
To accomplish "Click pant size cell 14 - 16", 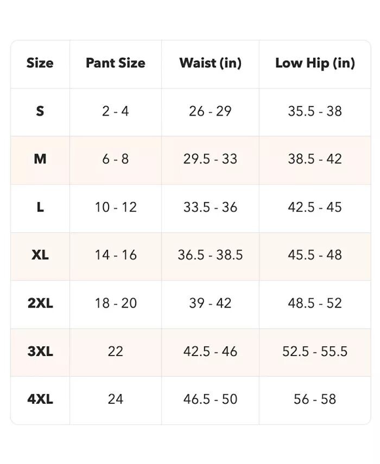I will 116,255.
